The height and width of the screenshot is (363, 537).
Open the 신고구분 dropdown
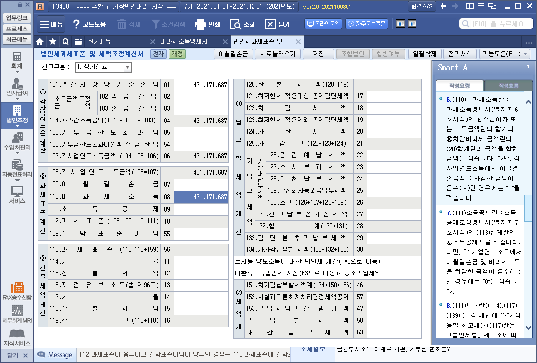click(x=127, y=67)
